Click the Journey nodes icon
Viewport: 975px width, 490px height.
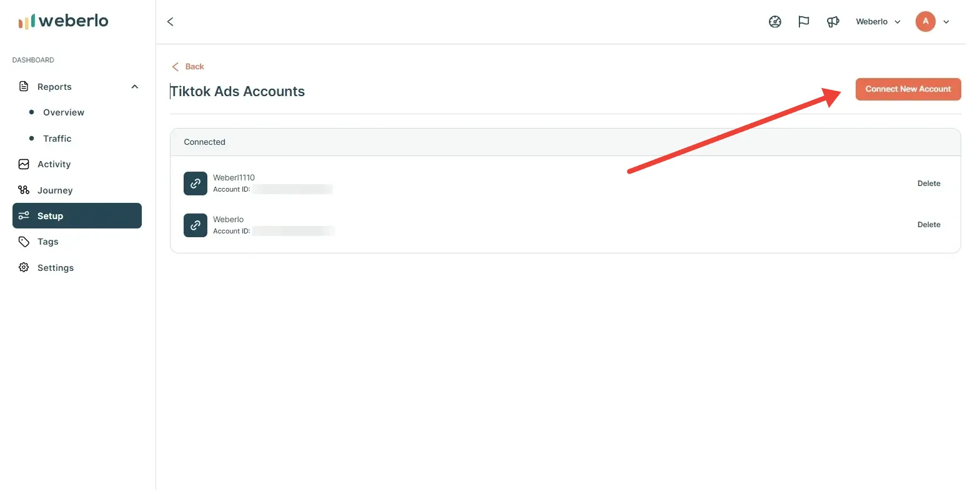[24, 190]
